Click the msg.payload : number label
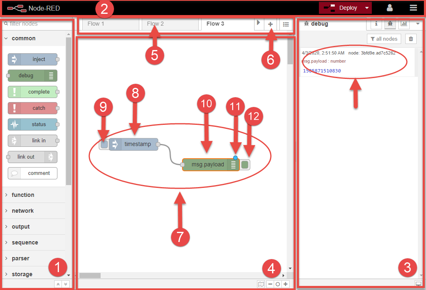 (324, 61)
